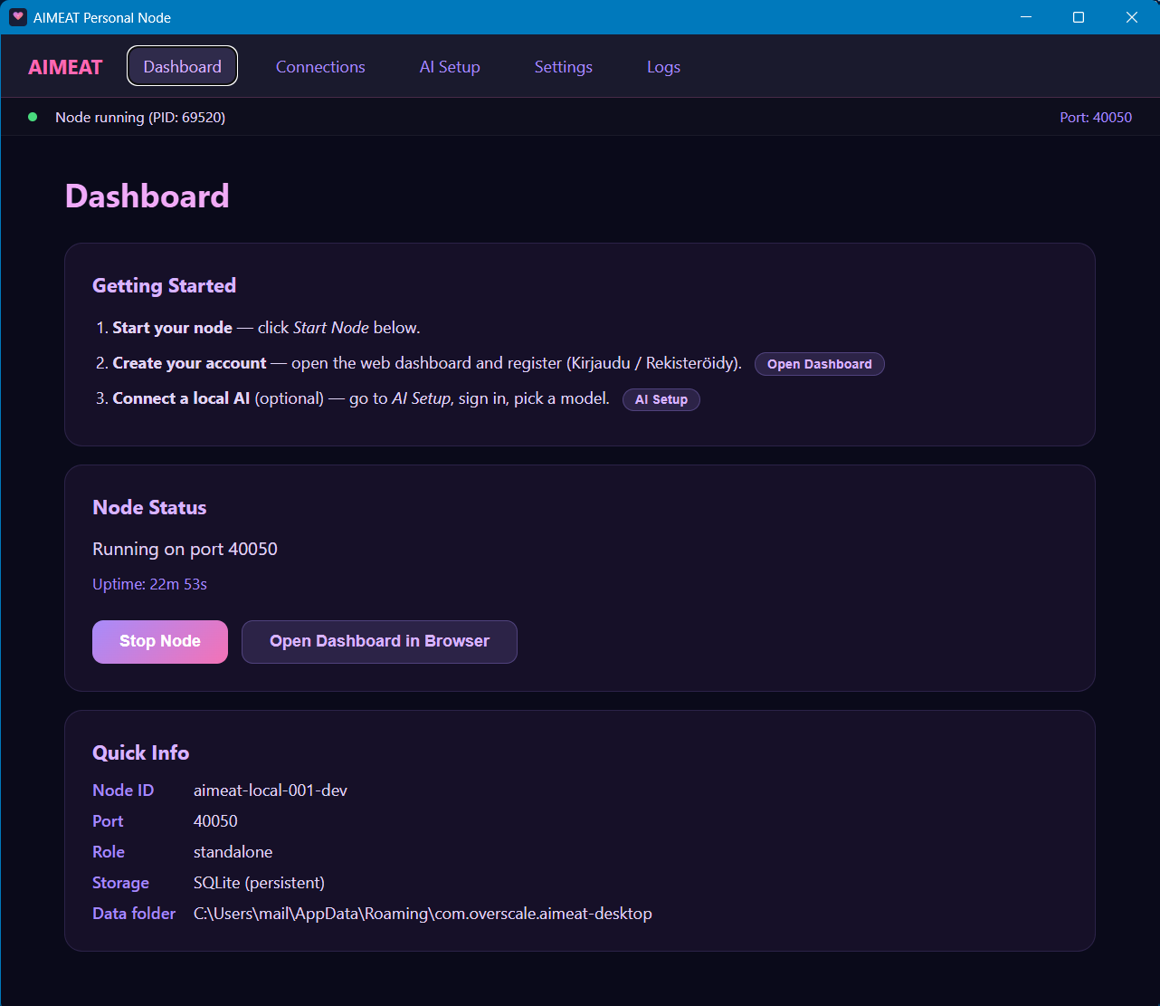Click Open Dashboard in Browser

point(379,641)
